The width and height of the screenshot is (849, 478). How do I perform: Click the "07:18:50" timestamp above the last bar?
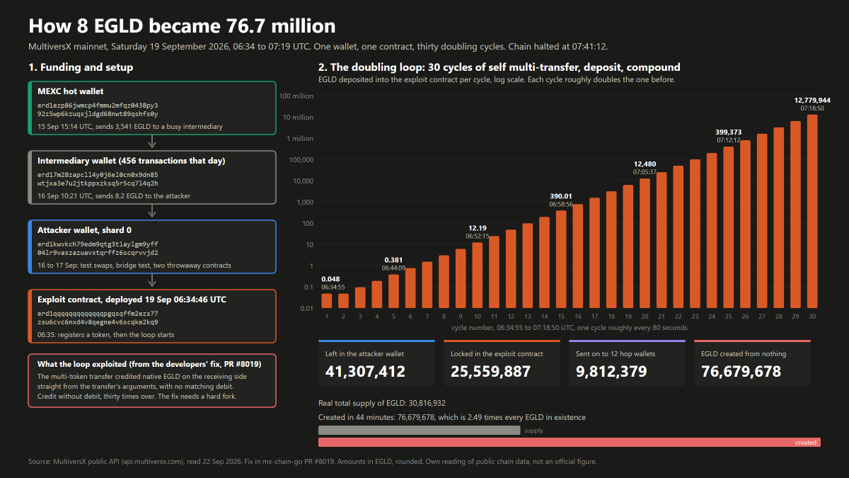812,108
